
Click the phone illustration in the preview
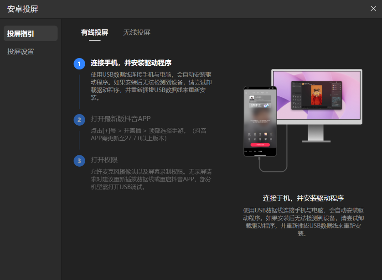[259, 121]
